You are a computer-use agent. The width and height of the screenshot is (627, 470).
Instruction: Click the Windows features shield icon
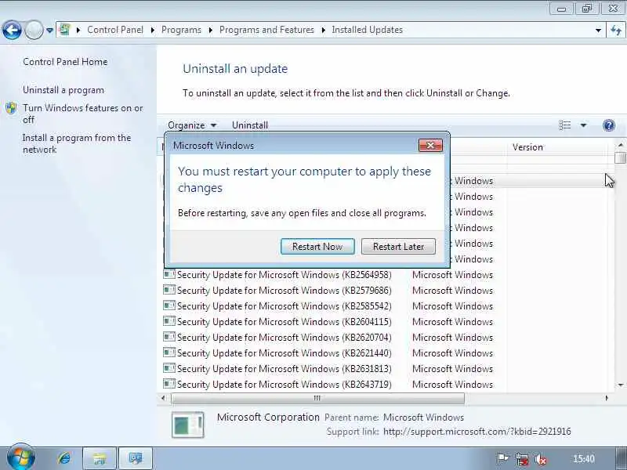click(x=11, y=108)
